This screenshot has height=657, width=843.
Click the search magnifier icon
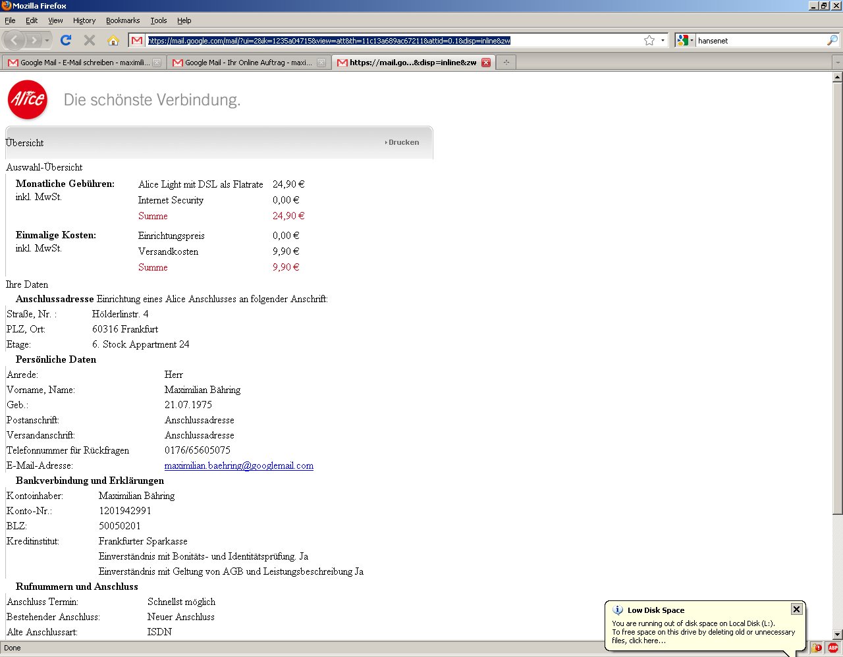tap(832, 41)
